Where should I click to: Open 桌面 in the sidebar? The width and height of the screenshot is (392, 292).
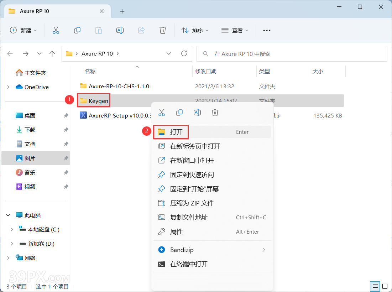[26, 115]
